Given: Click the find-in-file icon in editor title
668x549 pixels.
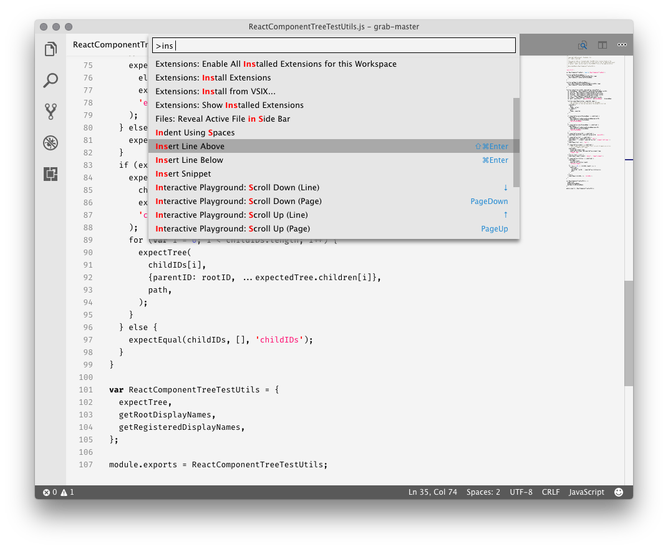Looking at the screenshot, I should click(583, 45).
